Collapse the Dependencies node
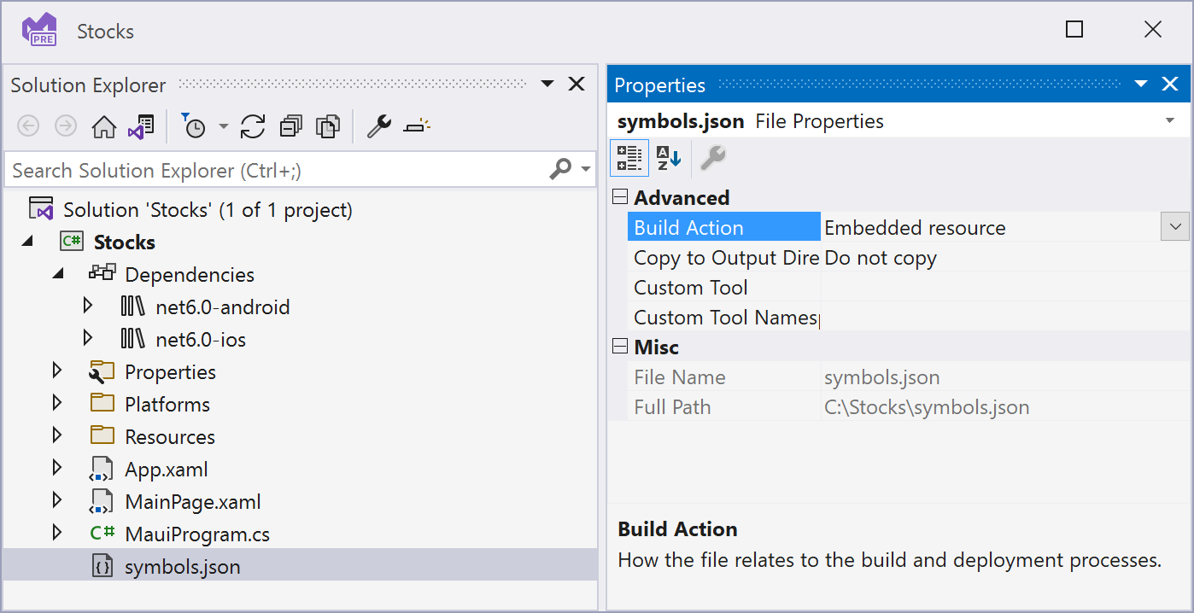1194x613 pixels. (58, 275)
